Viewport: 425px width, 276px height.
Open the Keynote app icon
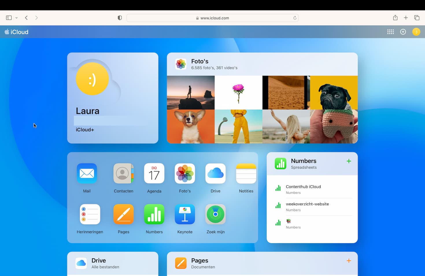click(x=185, y=214)
